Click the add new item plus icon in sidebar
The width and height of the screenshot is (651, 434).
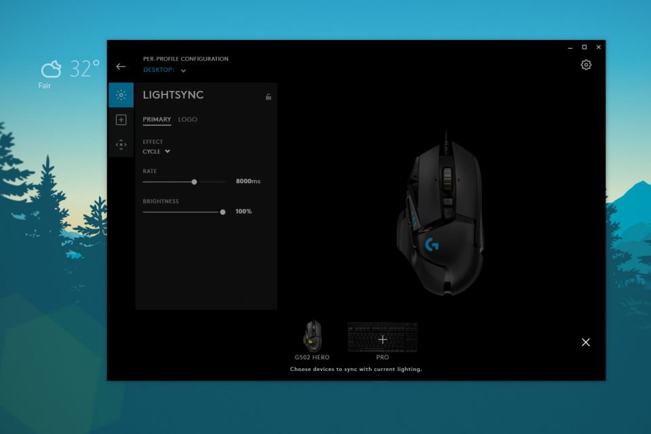pos(121,119)
